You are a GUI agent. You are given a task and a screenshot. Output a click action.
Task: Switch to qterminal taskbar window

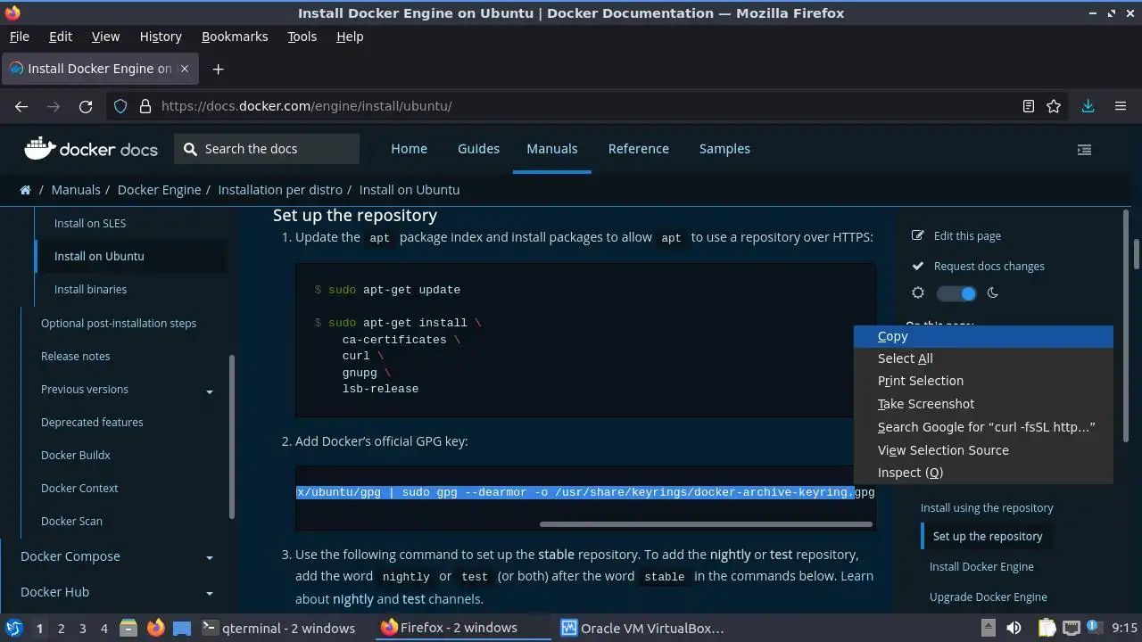[279, 629]
